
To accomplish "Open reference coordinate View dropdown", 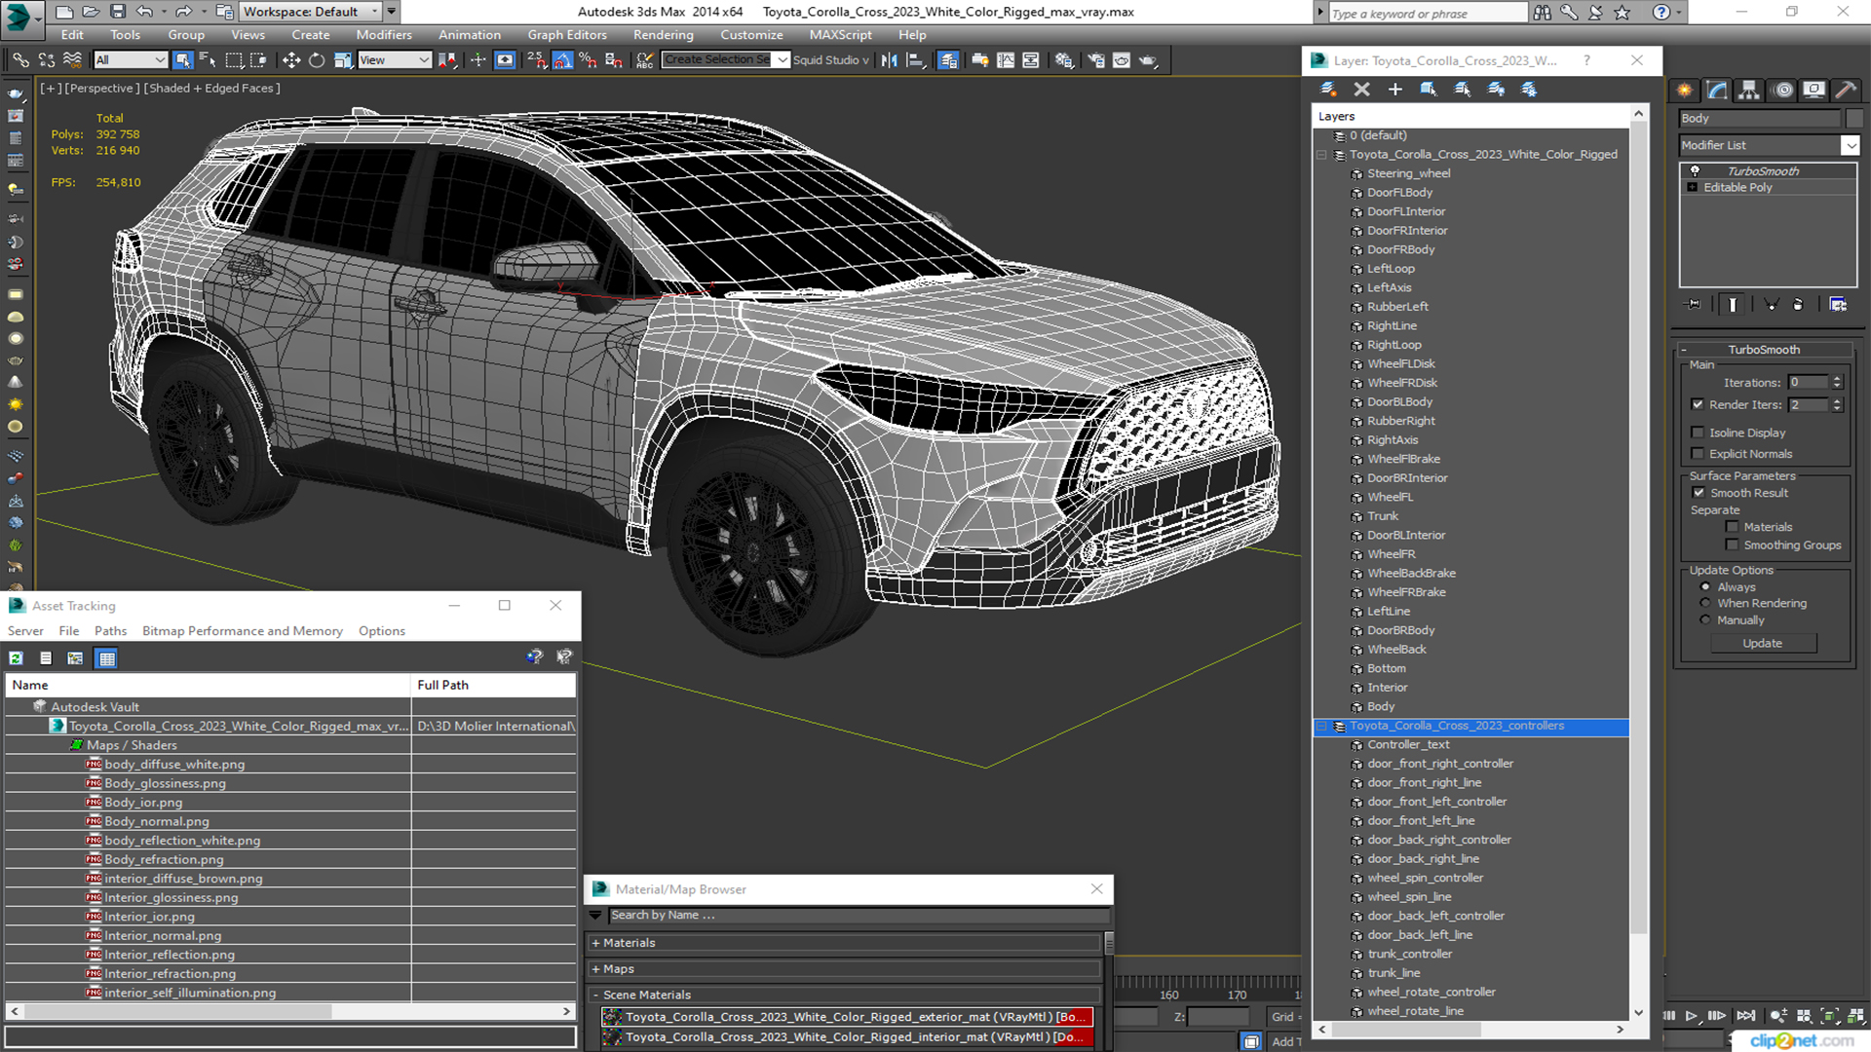I will point(395,60).
